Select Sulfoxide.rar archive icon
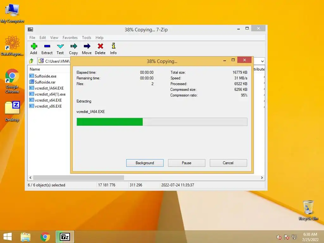The width and height of the screenshot is (324, 243). [32, 82]
